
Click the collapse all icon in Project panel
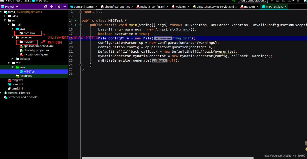(51, 7)
